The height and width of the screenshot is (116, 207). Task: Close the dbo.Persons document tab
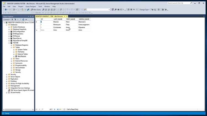(x=67, y=17)
